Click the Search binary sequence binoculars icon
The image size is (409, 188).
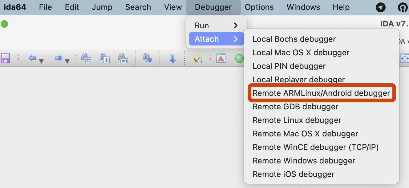[123, 58]
